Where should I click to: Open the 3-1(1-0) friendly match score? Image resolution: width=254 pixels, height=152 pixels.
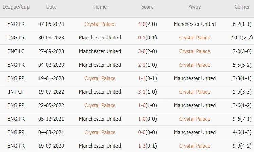147,92
